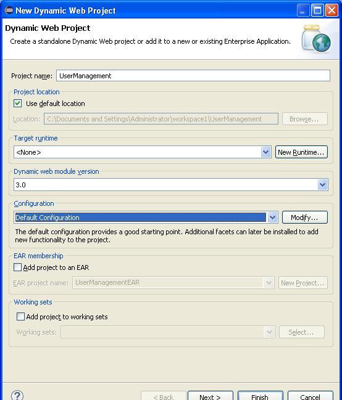
Task: Select the Default Configuration highlighted text
Action: [48, 218]
